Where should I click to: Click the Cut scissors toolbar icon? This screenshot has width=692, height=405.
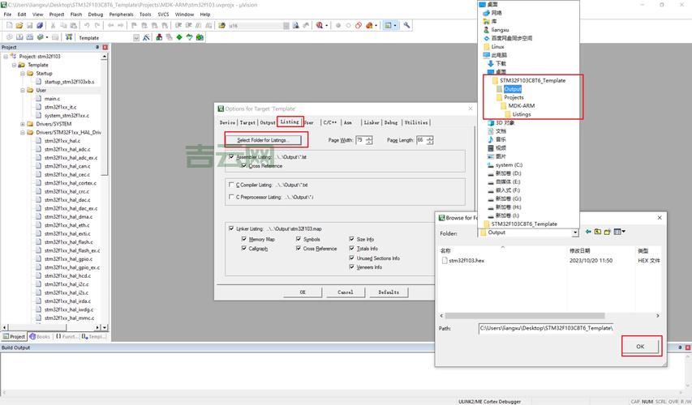coord(53,26)
